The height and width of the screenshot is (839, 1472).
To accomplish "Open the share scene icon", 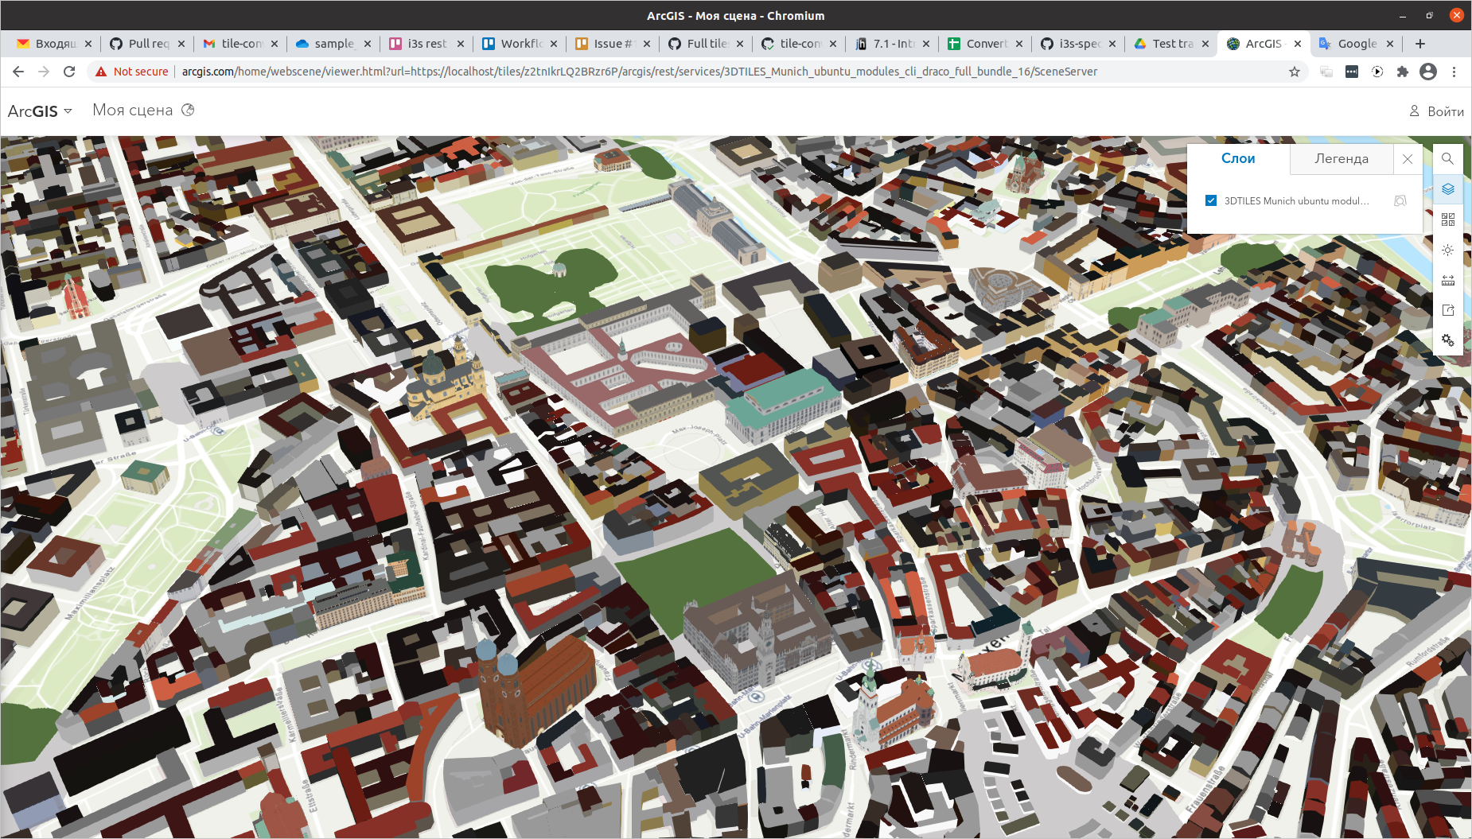I will tap(1448, 310).
